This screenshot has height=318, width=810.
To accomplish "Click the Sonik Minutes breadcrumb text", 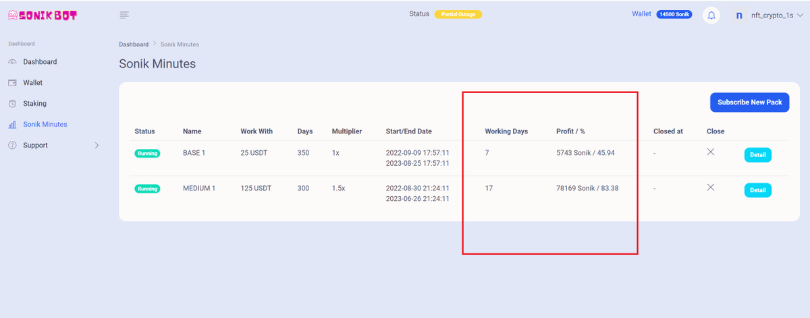I will pyautogui.click(x=180, y=44).
